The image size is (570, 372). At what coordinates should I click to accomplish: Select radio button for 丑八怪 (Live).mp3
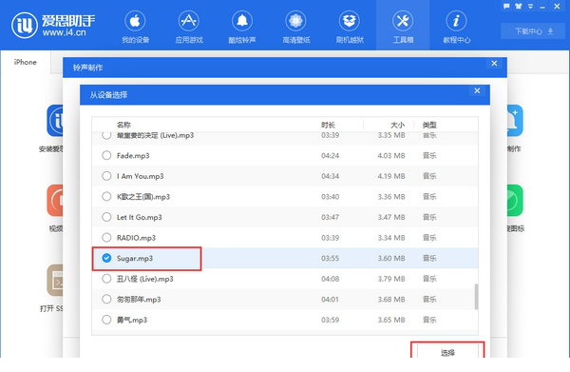[x=106, y=279]
